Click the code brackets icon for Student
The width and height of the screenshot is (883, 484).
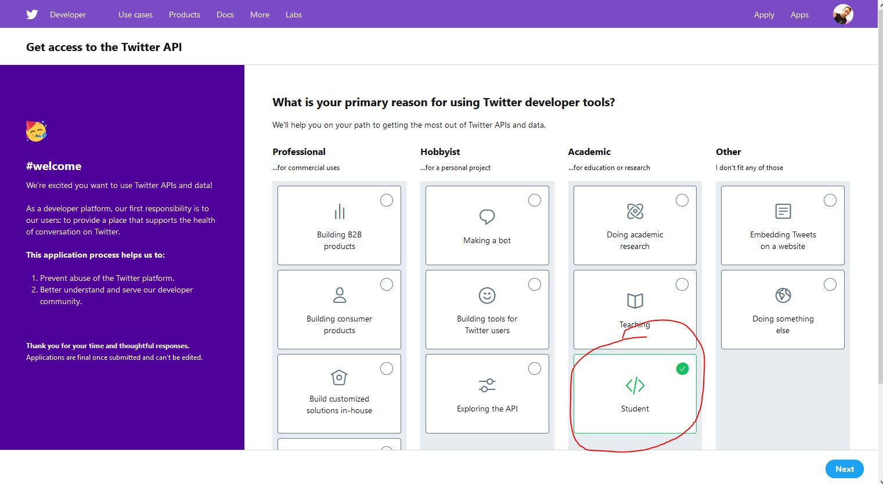[x=635, y=385]
